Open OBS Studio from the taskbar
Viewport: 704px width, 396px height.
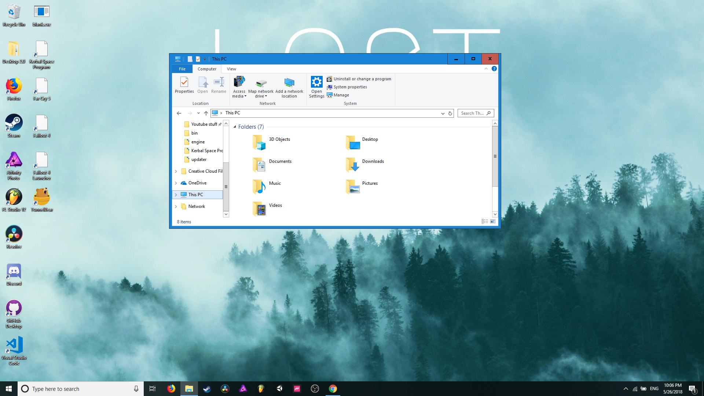coord(315,388)
